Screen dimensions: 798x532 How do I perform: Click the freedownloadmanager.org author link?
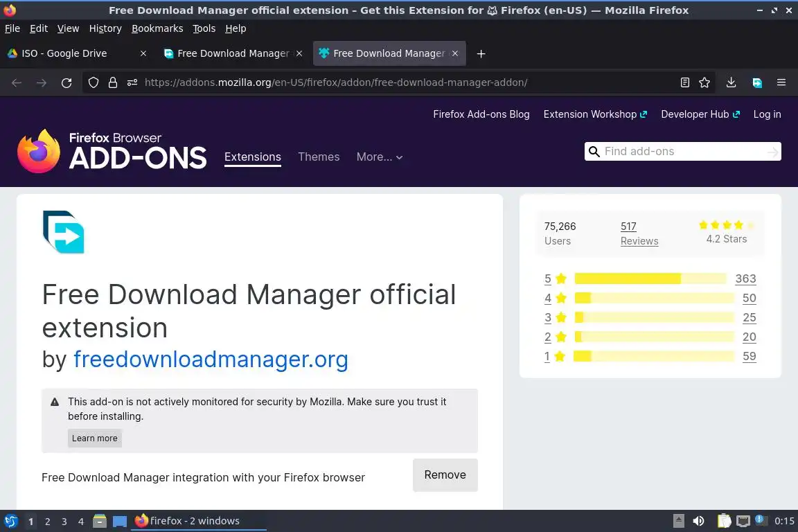(x=211, y=359)
